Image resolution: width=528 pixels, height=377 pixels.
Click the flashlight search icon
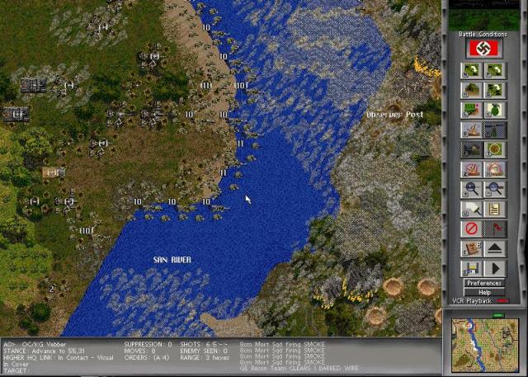point(473,209)
